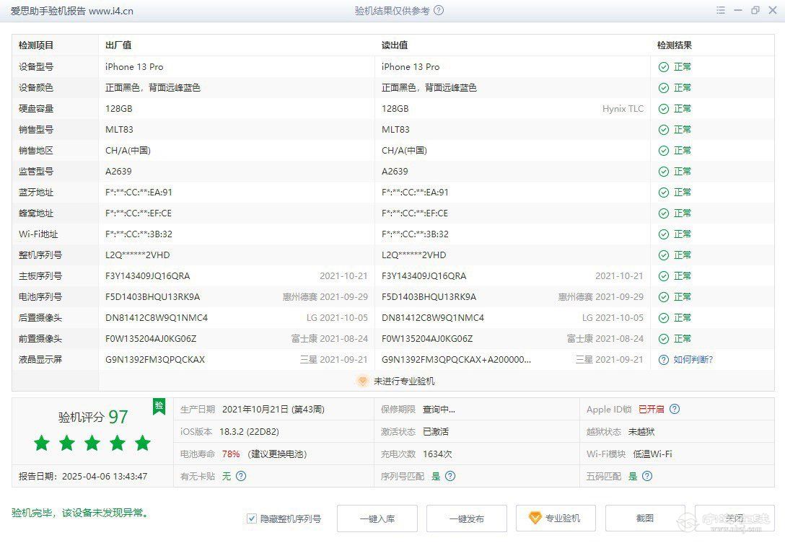Click help icon beside 有无卡贴 无
Viewport: 785px width, 543px height.
[x=241, y=476]
